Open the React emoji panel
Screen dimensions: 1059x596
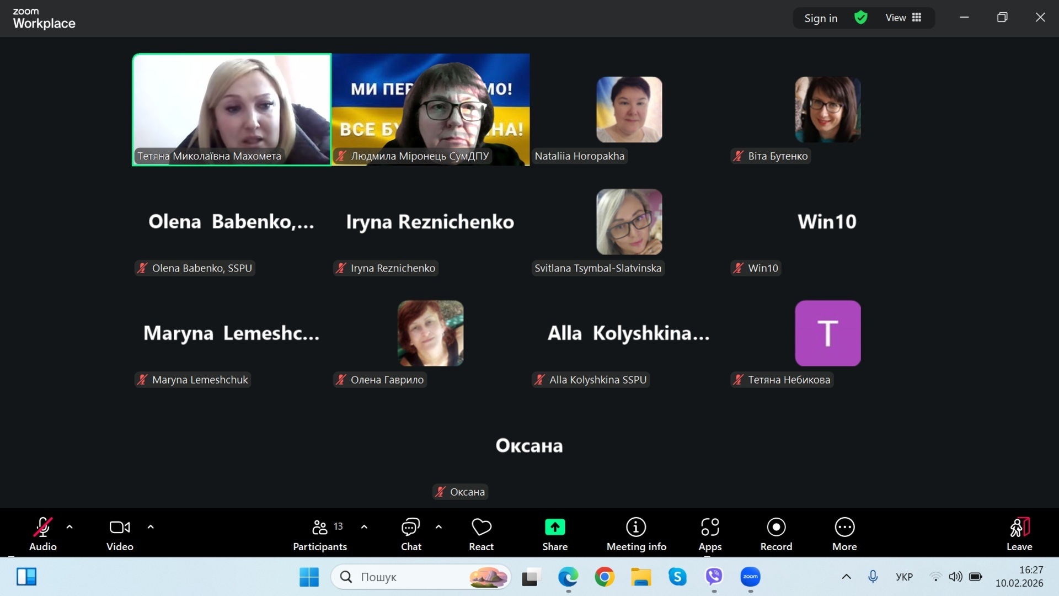pos(481,534)
